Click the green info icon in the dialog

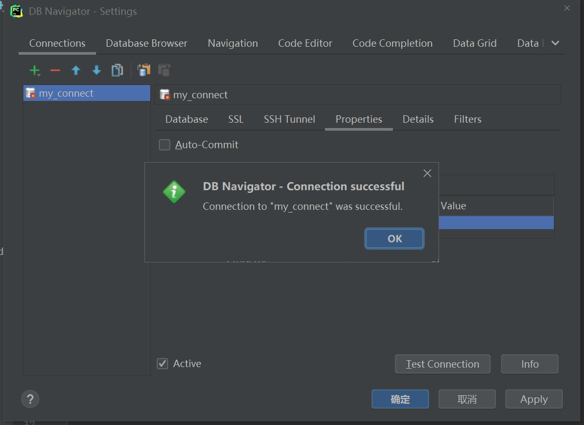[174, 192]
